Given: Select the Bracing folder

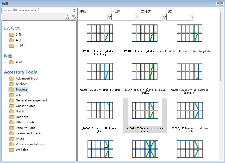Looking at the screenshot, I should pos(18,89).
